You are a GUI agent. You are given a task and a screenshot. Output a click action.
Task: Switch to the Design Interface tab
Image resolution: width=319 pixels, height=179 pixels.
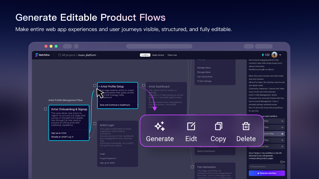pyautogui.click(x=158, y=55)
